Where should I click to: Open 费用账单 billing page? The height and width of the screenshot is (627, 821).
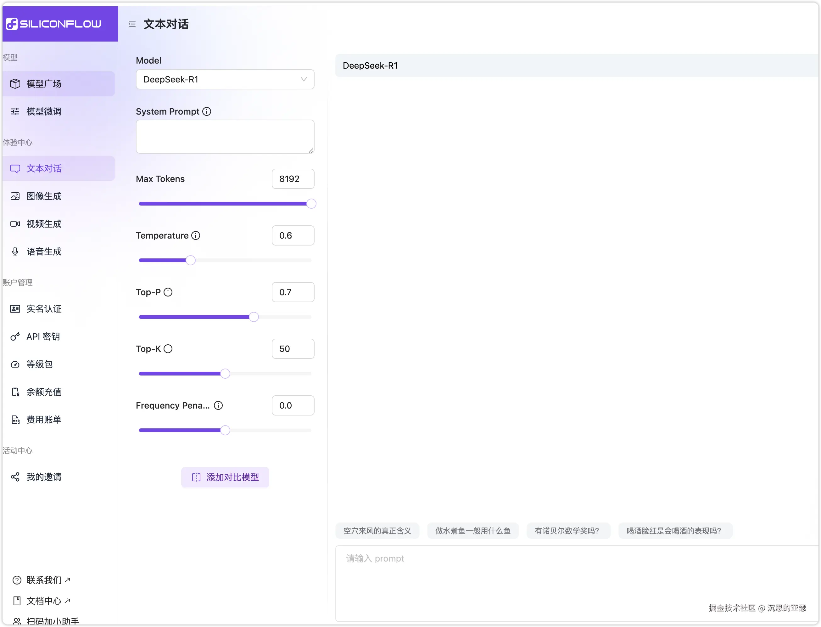(x=43, y=420)
